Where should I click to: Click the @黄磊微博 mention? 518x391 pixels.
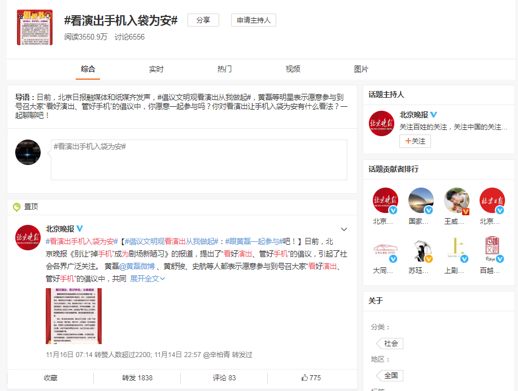click(x=137, y=266)
